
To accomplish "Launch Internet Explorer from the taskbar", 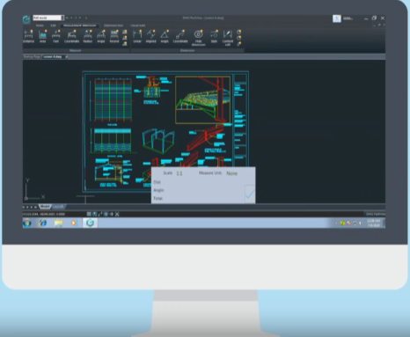I will [x=43, y=223].
